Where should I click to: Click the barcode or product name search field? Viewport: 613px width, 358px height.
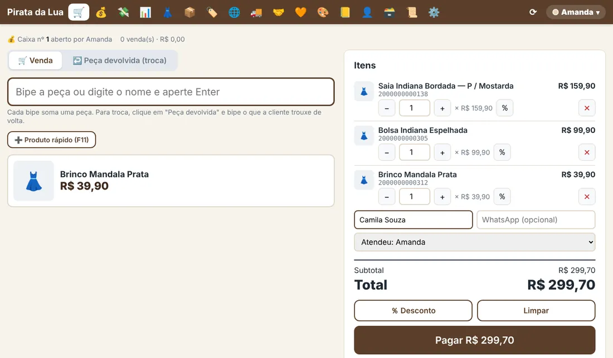tap(171, 92)
